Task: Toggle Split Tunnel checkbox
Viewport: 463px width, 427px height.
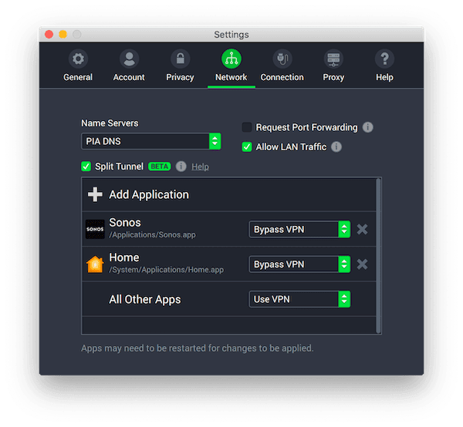Action: [x=86, y=166]
